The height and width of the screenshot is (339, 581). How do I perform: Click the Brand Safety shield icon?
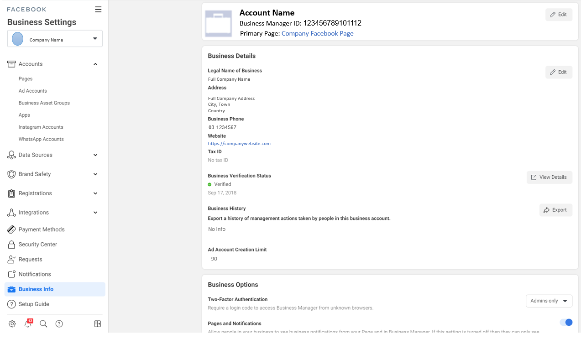11,174
